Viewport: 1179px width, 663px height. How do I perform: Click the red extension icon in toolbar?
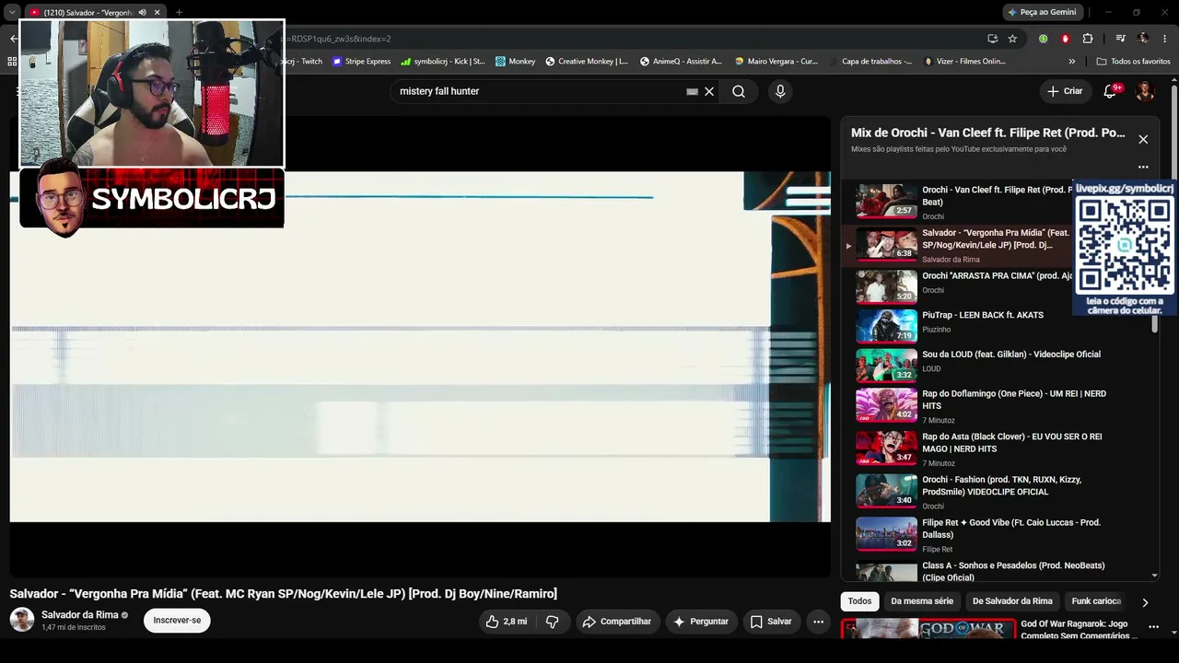[1065, 39]
